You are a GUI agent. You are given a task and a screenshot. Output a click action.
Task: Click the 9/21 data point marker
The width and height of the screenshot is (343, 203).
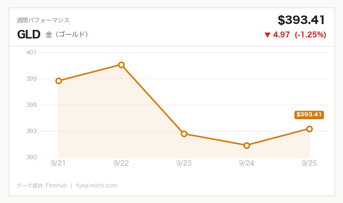point(58,81)
